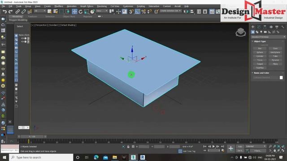Open the Tools menu
Screen dimensions: 287x161
(19, 6)
